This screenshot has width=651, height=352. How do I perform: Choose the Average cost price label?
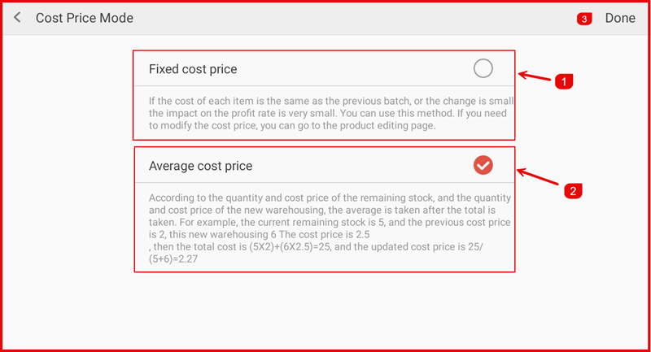coord(200,166)
